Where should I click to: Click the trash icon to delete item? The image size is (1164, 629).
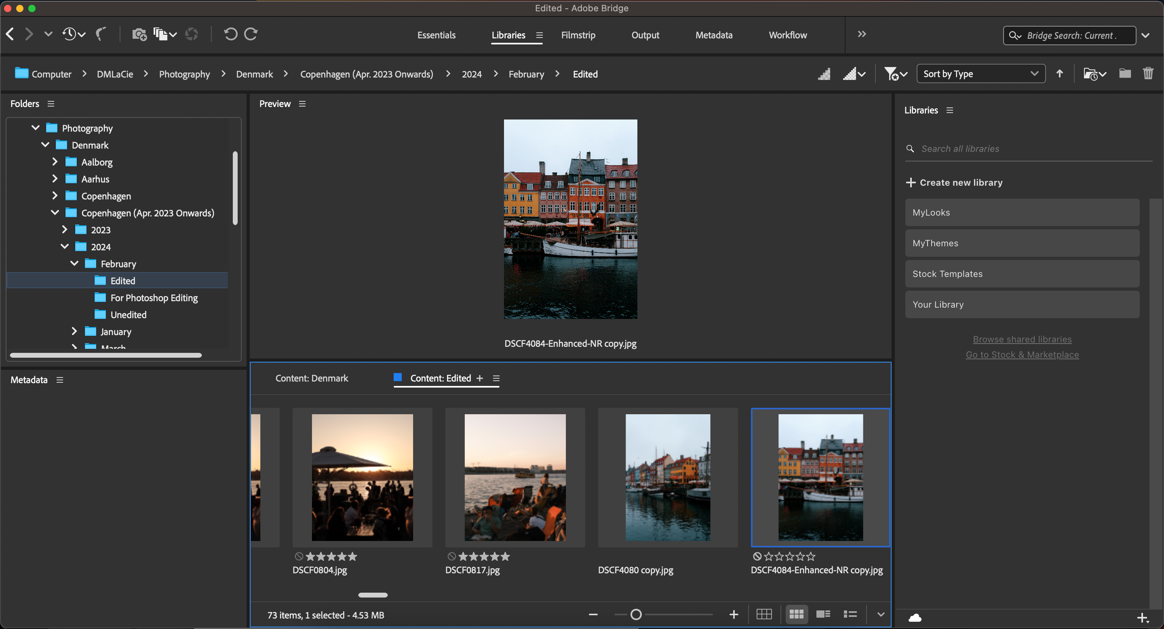click(x=1148, y=73)
